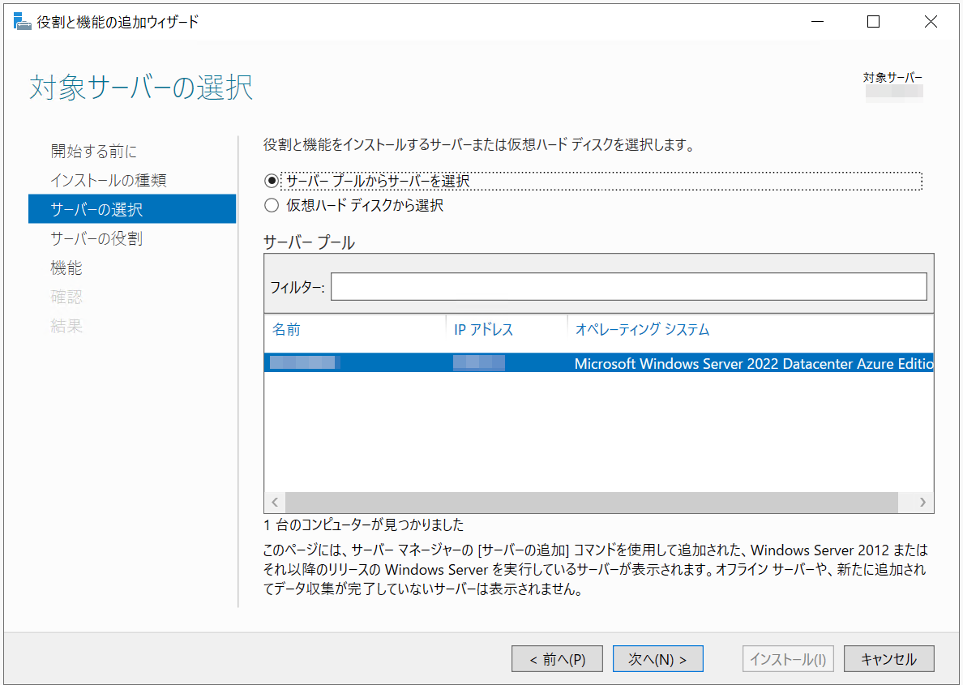The width and height of the screenshot is (963, 685).
Task: Open インストールの種類 step in sidebar
Action: (108, 180)
